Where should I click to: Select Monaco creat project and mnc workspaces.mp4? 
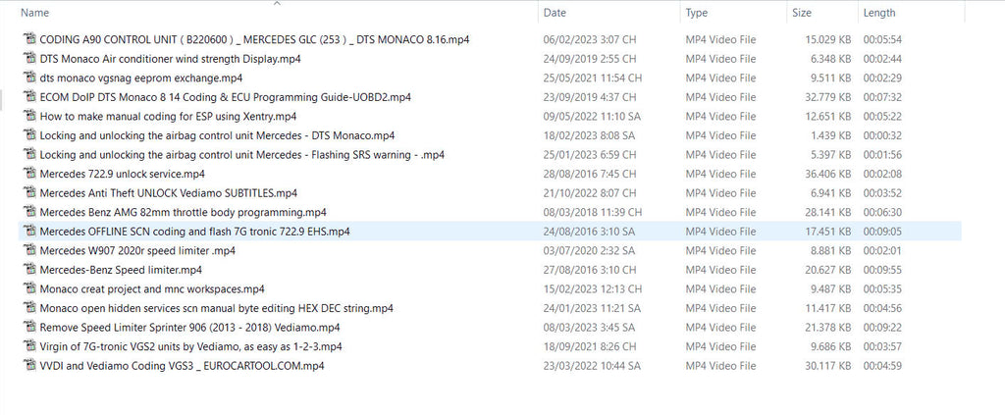pos(152,288)
